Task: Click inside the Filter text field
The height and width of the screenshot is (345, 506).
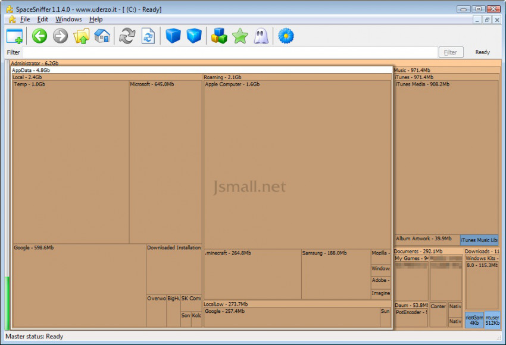Action: click(229, 52)
